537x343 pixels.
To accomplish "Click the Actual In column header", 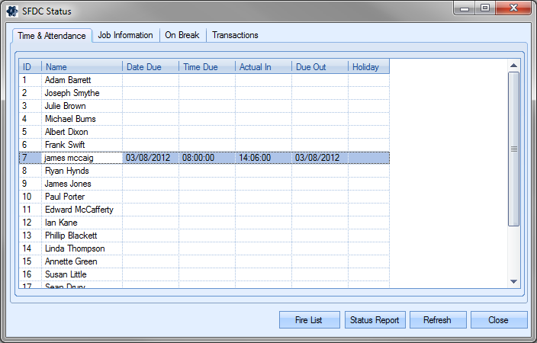I will [x=264, y=67].
